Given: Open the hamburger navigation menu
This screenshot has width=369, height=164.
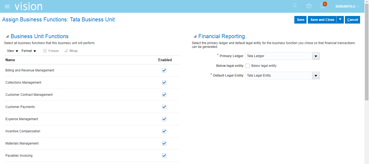Looking at the screenshot, I should click(7, 6).
